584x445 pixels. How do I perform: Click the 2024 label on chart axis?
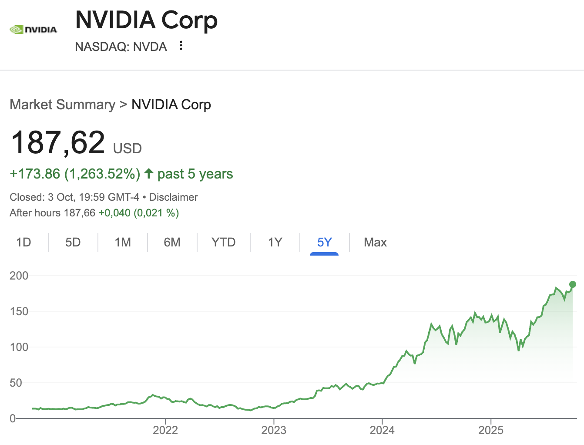click(383, 430)
